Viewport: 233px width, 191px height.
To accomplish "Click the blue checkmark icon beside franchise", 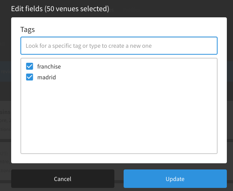I will 30,66.
